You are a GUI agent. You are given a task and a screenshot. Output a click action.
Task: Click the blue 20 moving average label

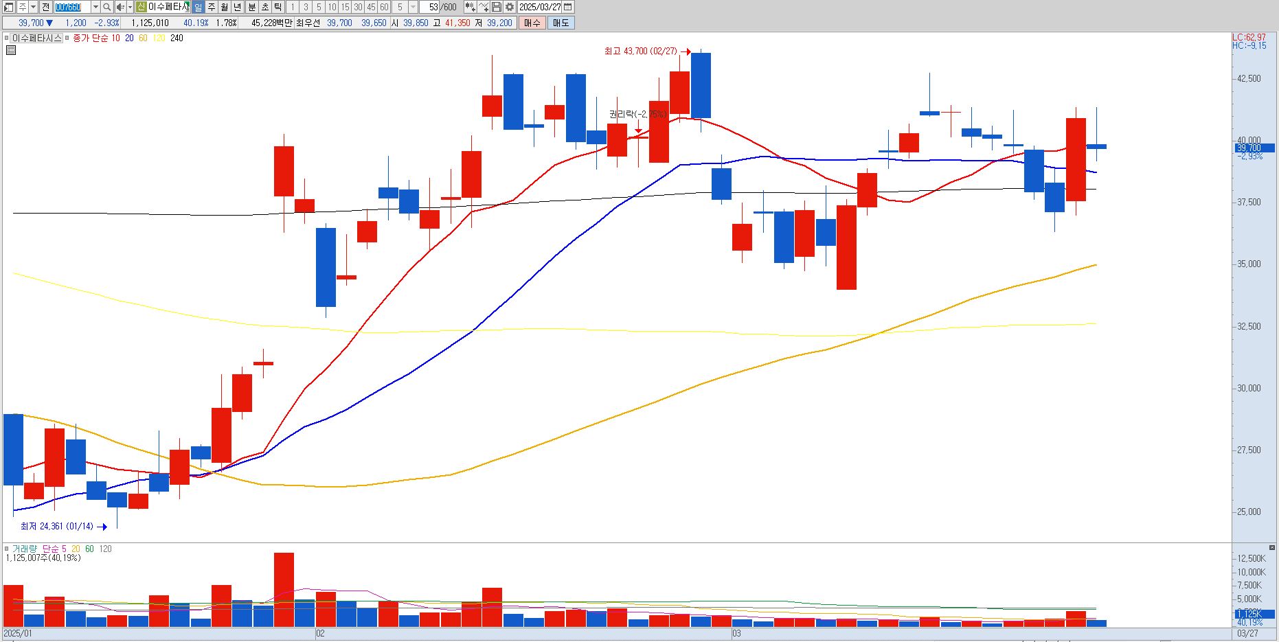coord(129,38)
